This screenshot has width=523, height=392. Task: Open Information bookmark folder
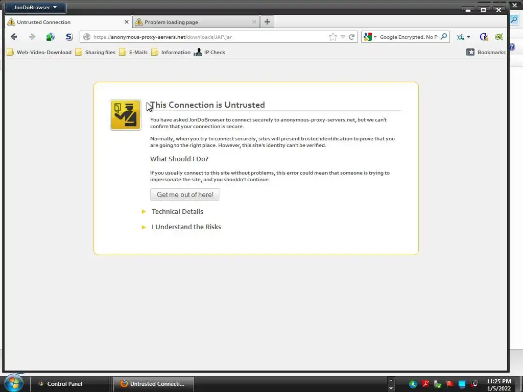coord(171,53)
